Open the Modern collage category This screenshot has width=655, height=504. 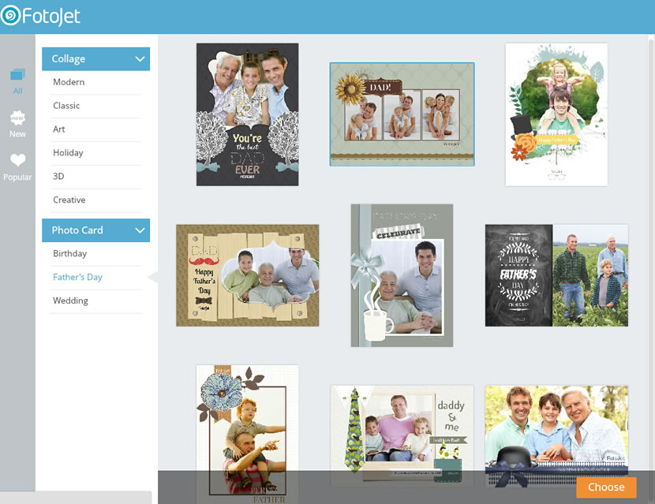(x=69, y=82)
